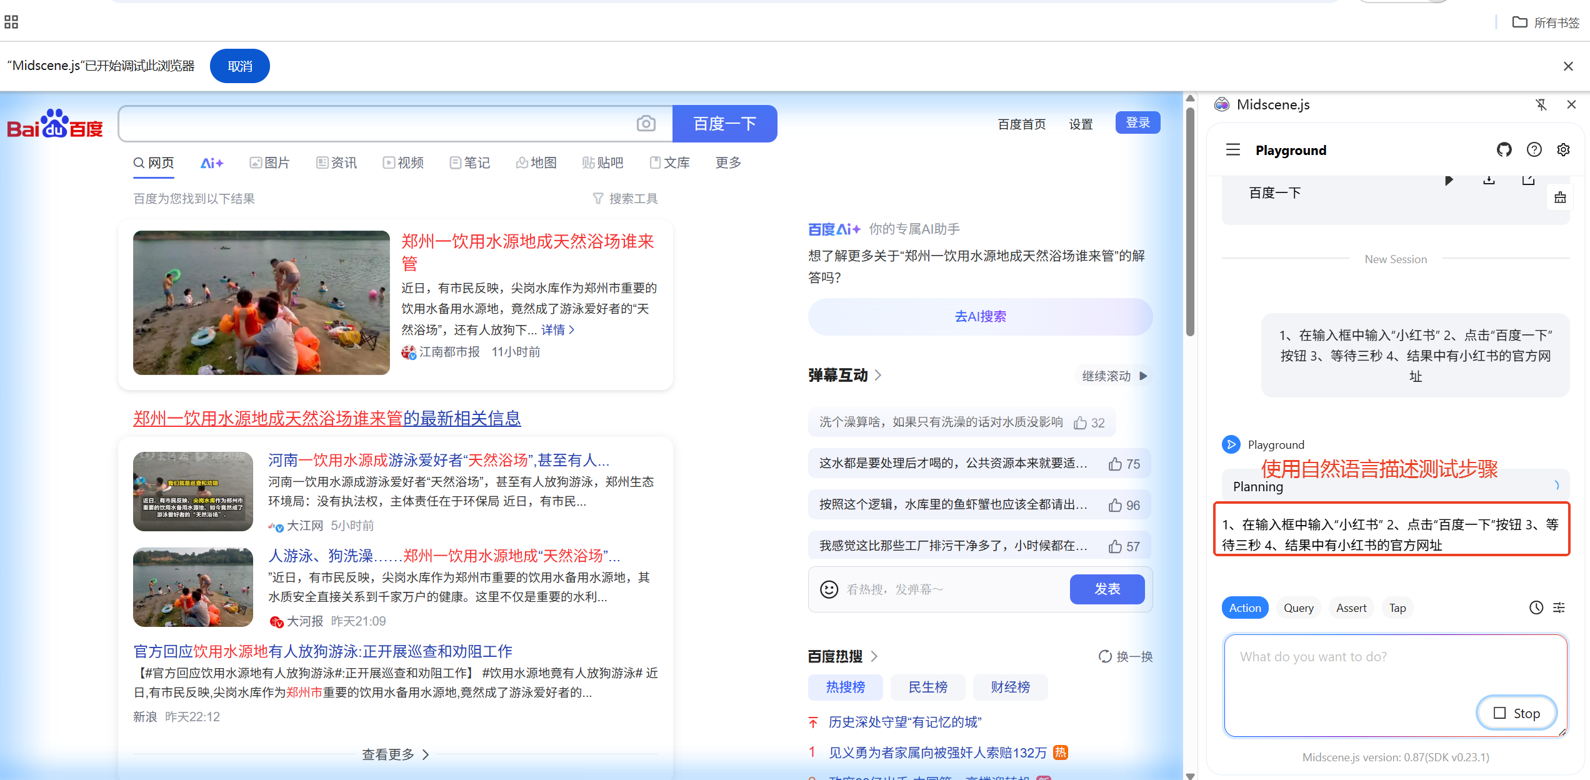
Task: Expand the 弹幕互动 section arrow
Action: coord(878,375)
